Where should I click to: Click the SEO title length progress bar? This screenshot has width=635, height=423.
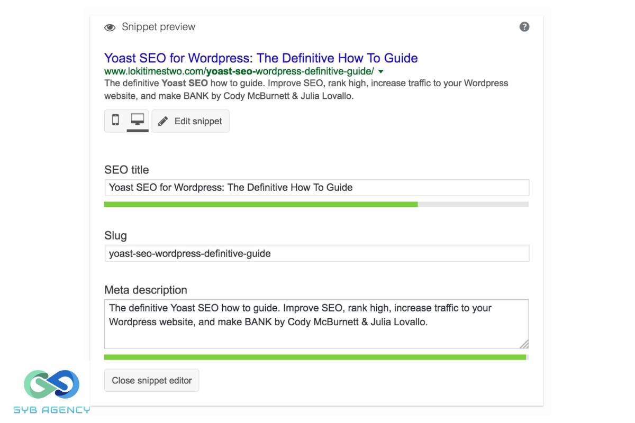(x=316, y=204)
